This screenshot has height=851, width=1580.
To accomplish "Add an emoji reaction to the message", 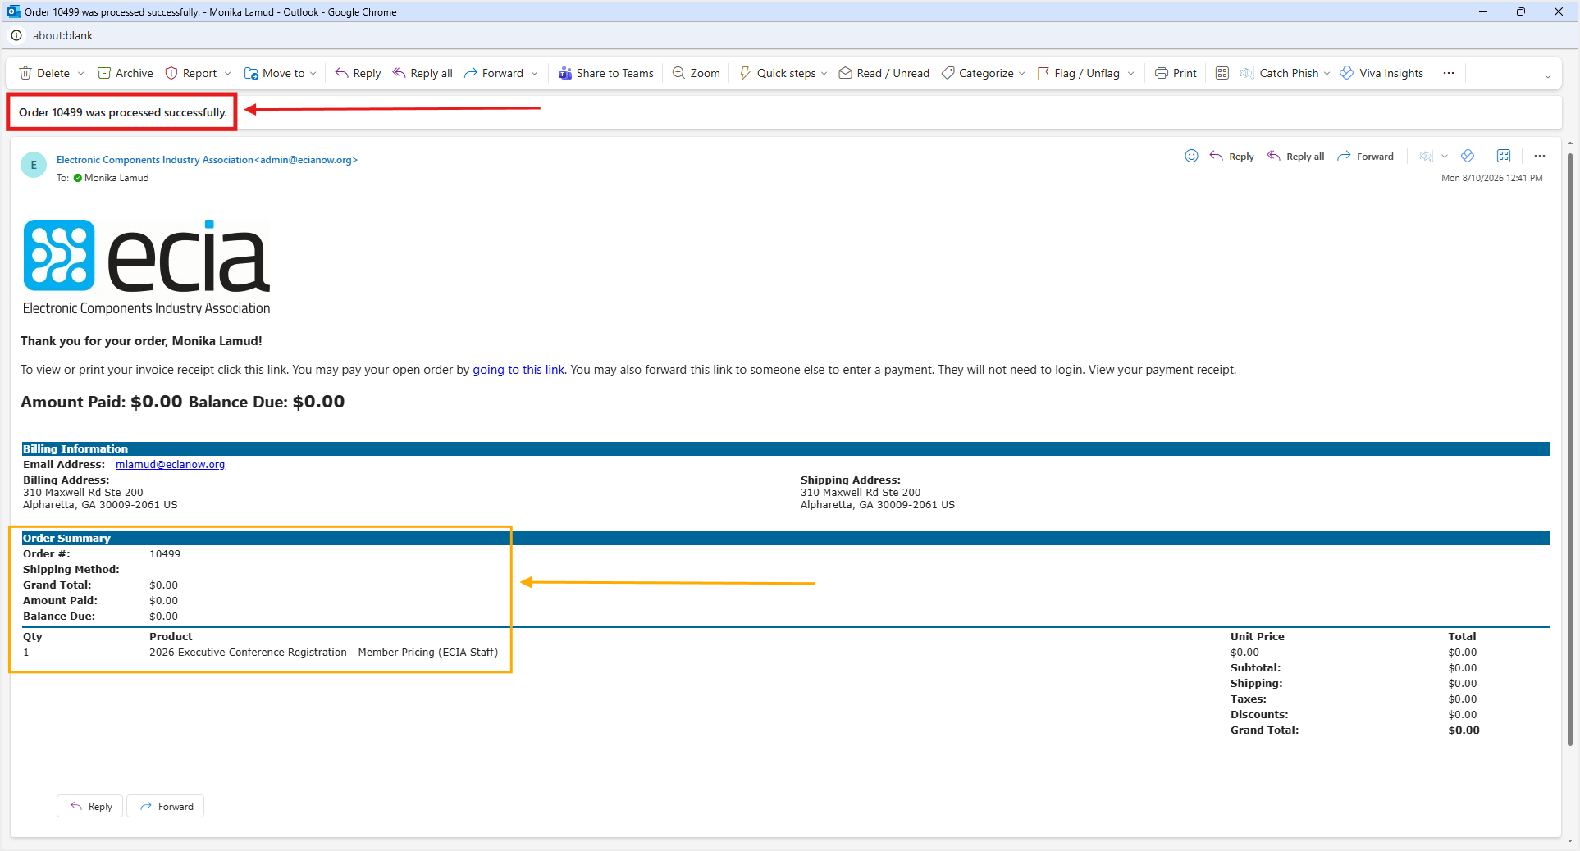I will coord(1192,156).
